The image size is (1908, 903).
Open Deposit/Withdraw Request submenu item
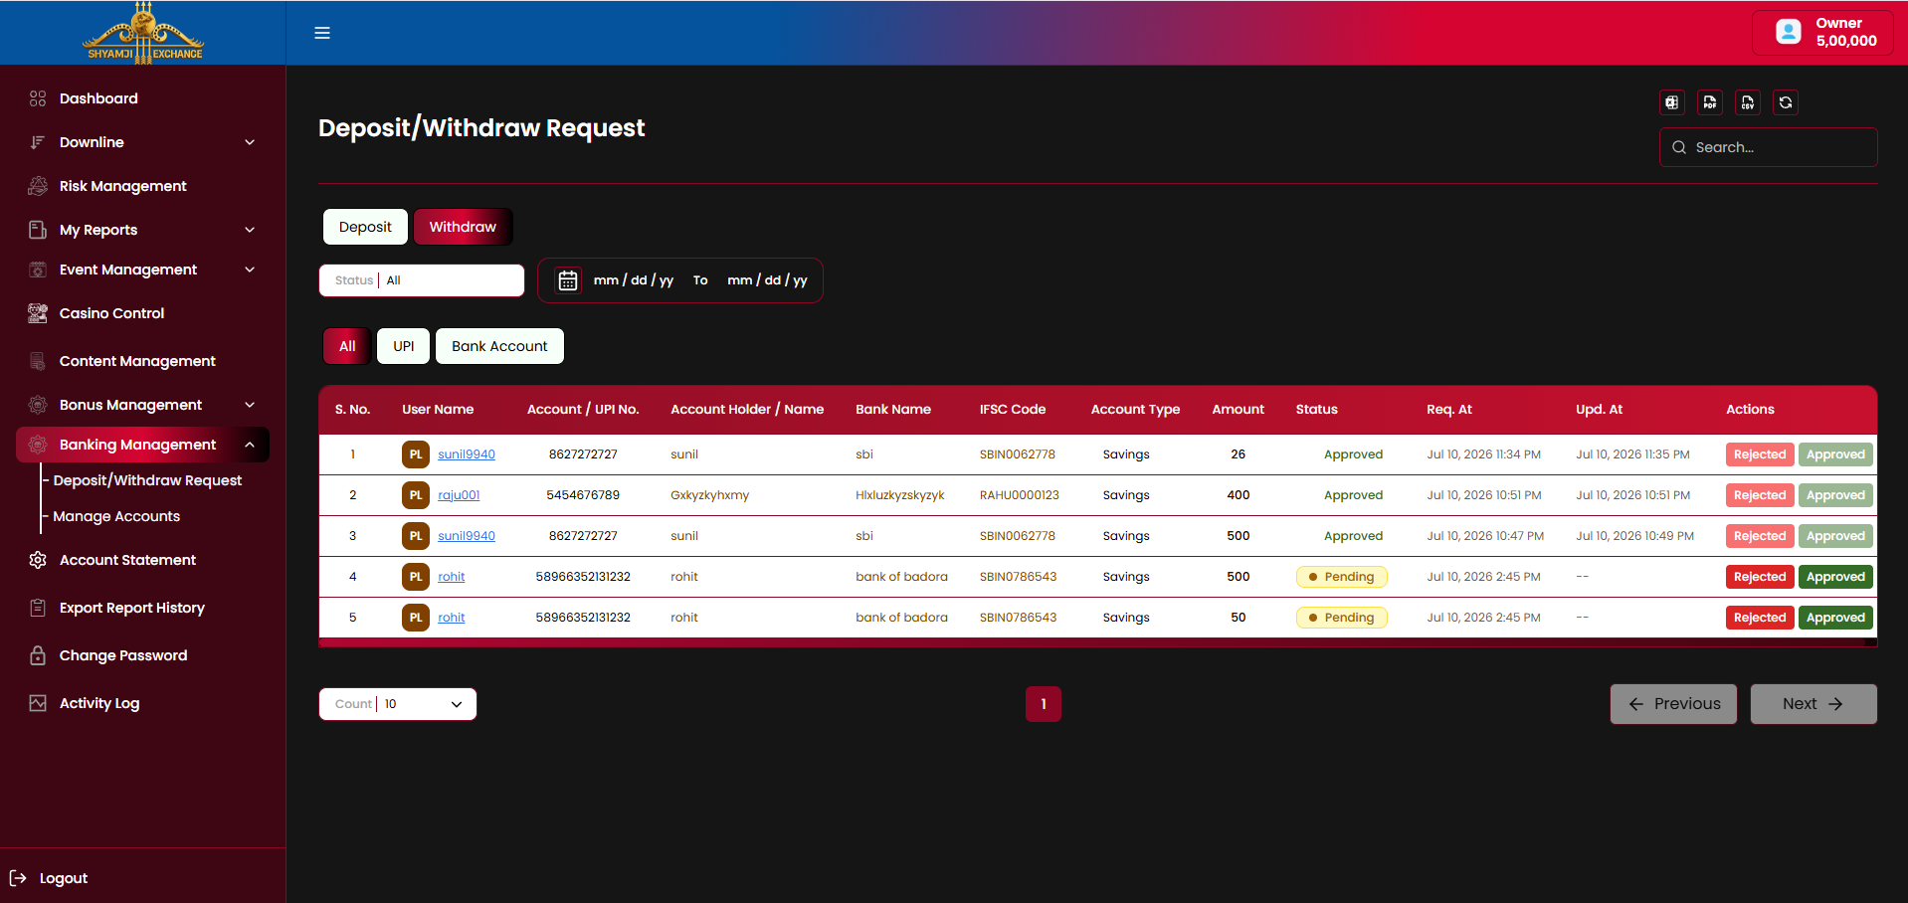[147, 480]
